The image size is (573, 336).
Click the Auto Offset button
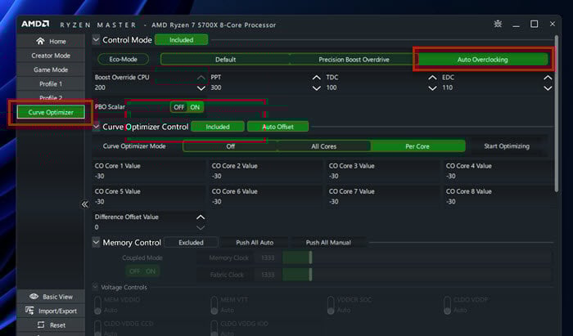(277, 127)
